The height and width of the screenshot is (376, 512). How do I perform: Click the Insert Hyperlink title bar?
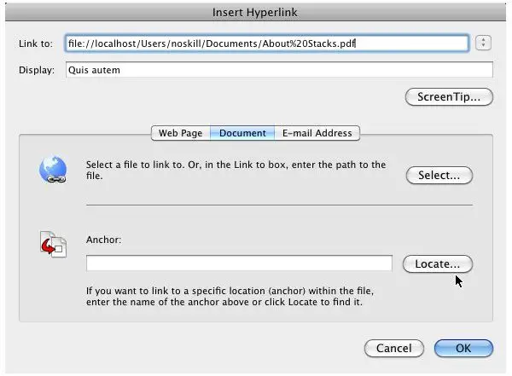click(x=256, y=13)
